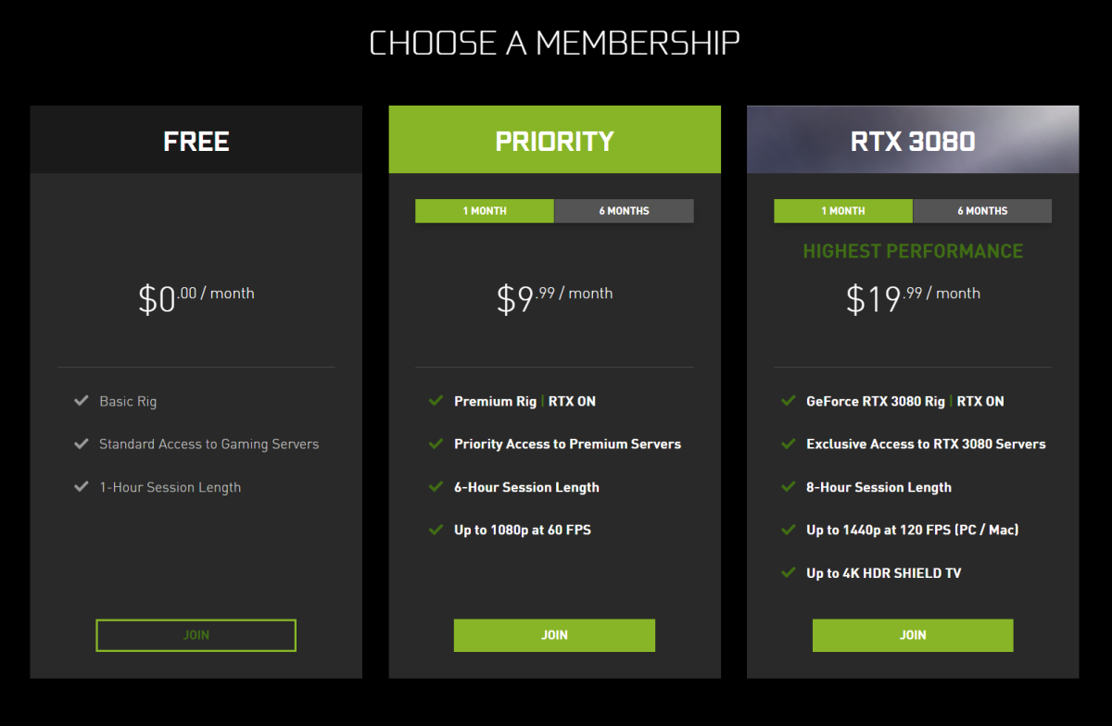Click the HIGHEST PERFORMANCE label

913,251
